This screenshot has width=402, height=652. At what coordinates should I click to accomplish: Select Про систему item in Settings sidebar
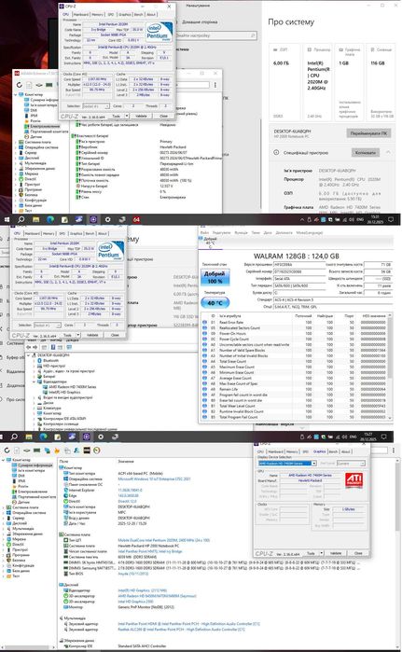point(12,399)
